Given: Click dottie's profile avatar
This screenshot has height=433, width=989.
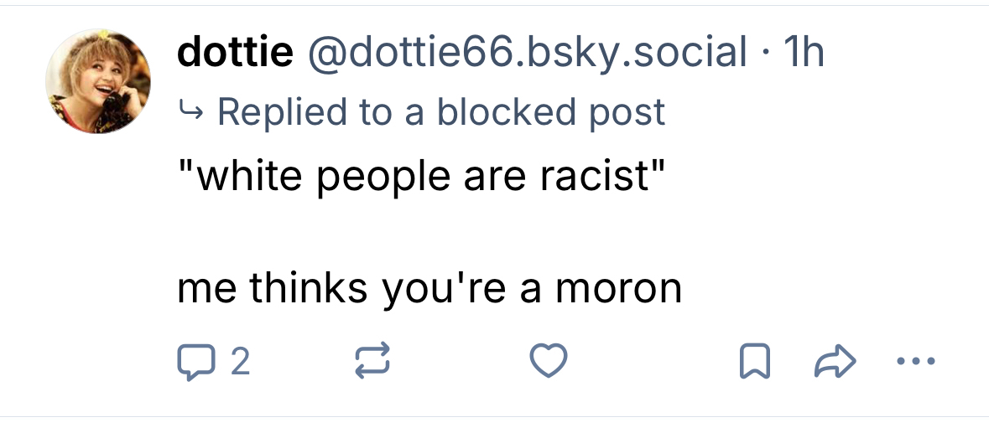Looking at the screenshot, I should (x=98, y=81).
